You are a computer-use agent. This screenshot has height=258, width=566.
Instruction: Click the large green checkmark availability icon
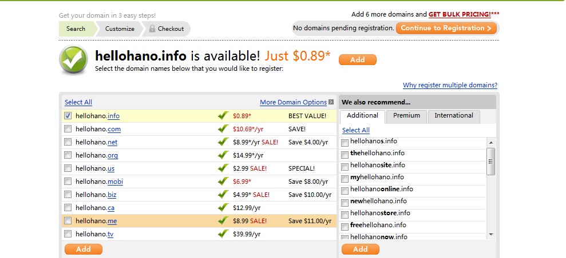(x=74, y=59)
